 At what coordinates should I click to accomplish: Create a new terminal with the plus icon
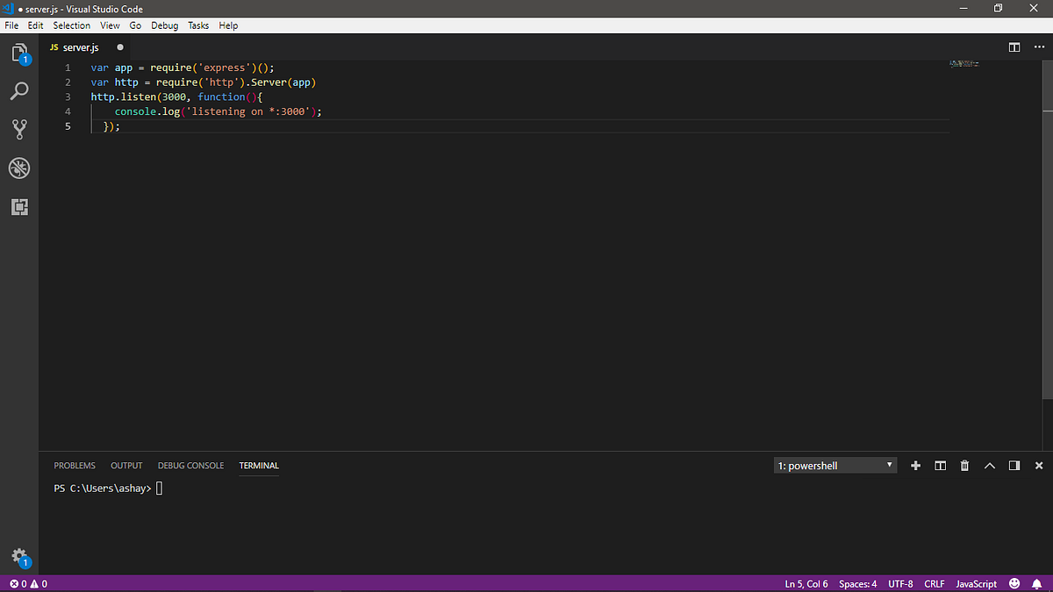point(915,465)
